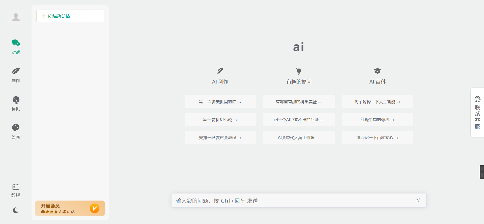Click the 有趣的提问 lightbulb icon
This screenshot has height=224, width=484.
click(x=299, y=71)
